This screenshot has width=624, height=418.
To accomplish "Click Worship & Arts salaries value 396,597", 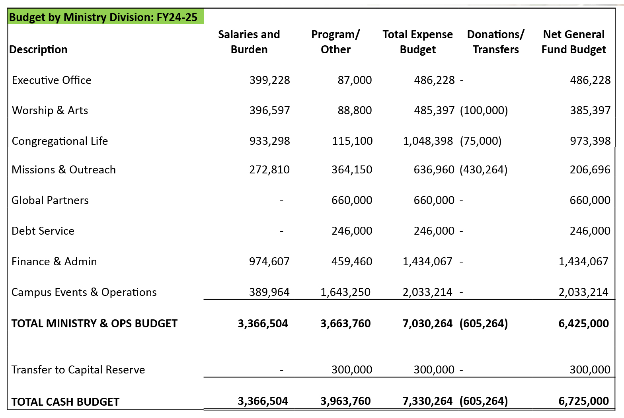I will [x=270, y=111].
